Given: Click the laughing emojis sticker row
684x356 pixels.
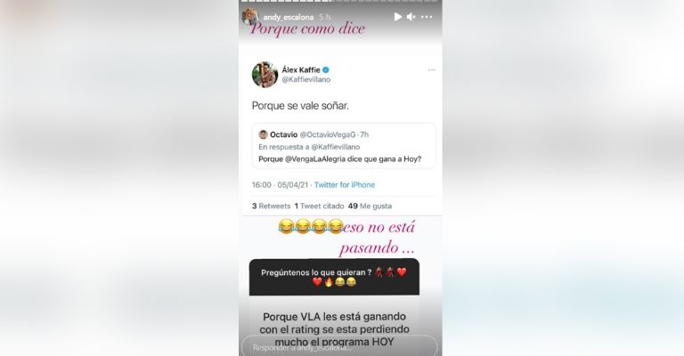Looking at the screenshot, I should click(311, 226).
